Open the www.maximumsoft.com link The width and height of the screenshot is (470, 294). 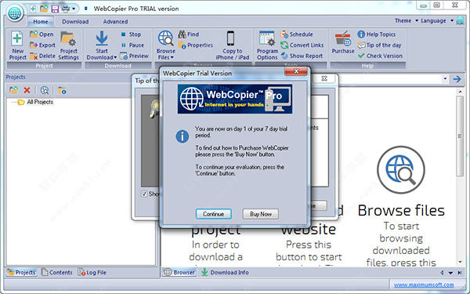424,285
